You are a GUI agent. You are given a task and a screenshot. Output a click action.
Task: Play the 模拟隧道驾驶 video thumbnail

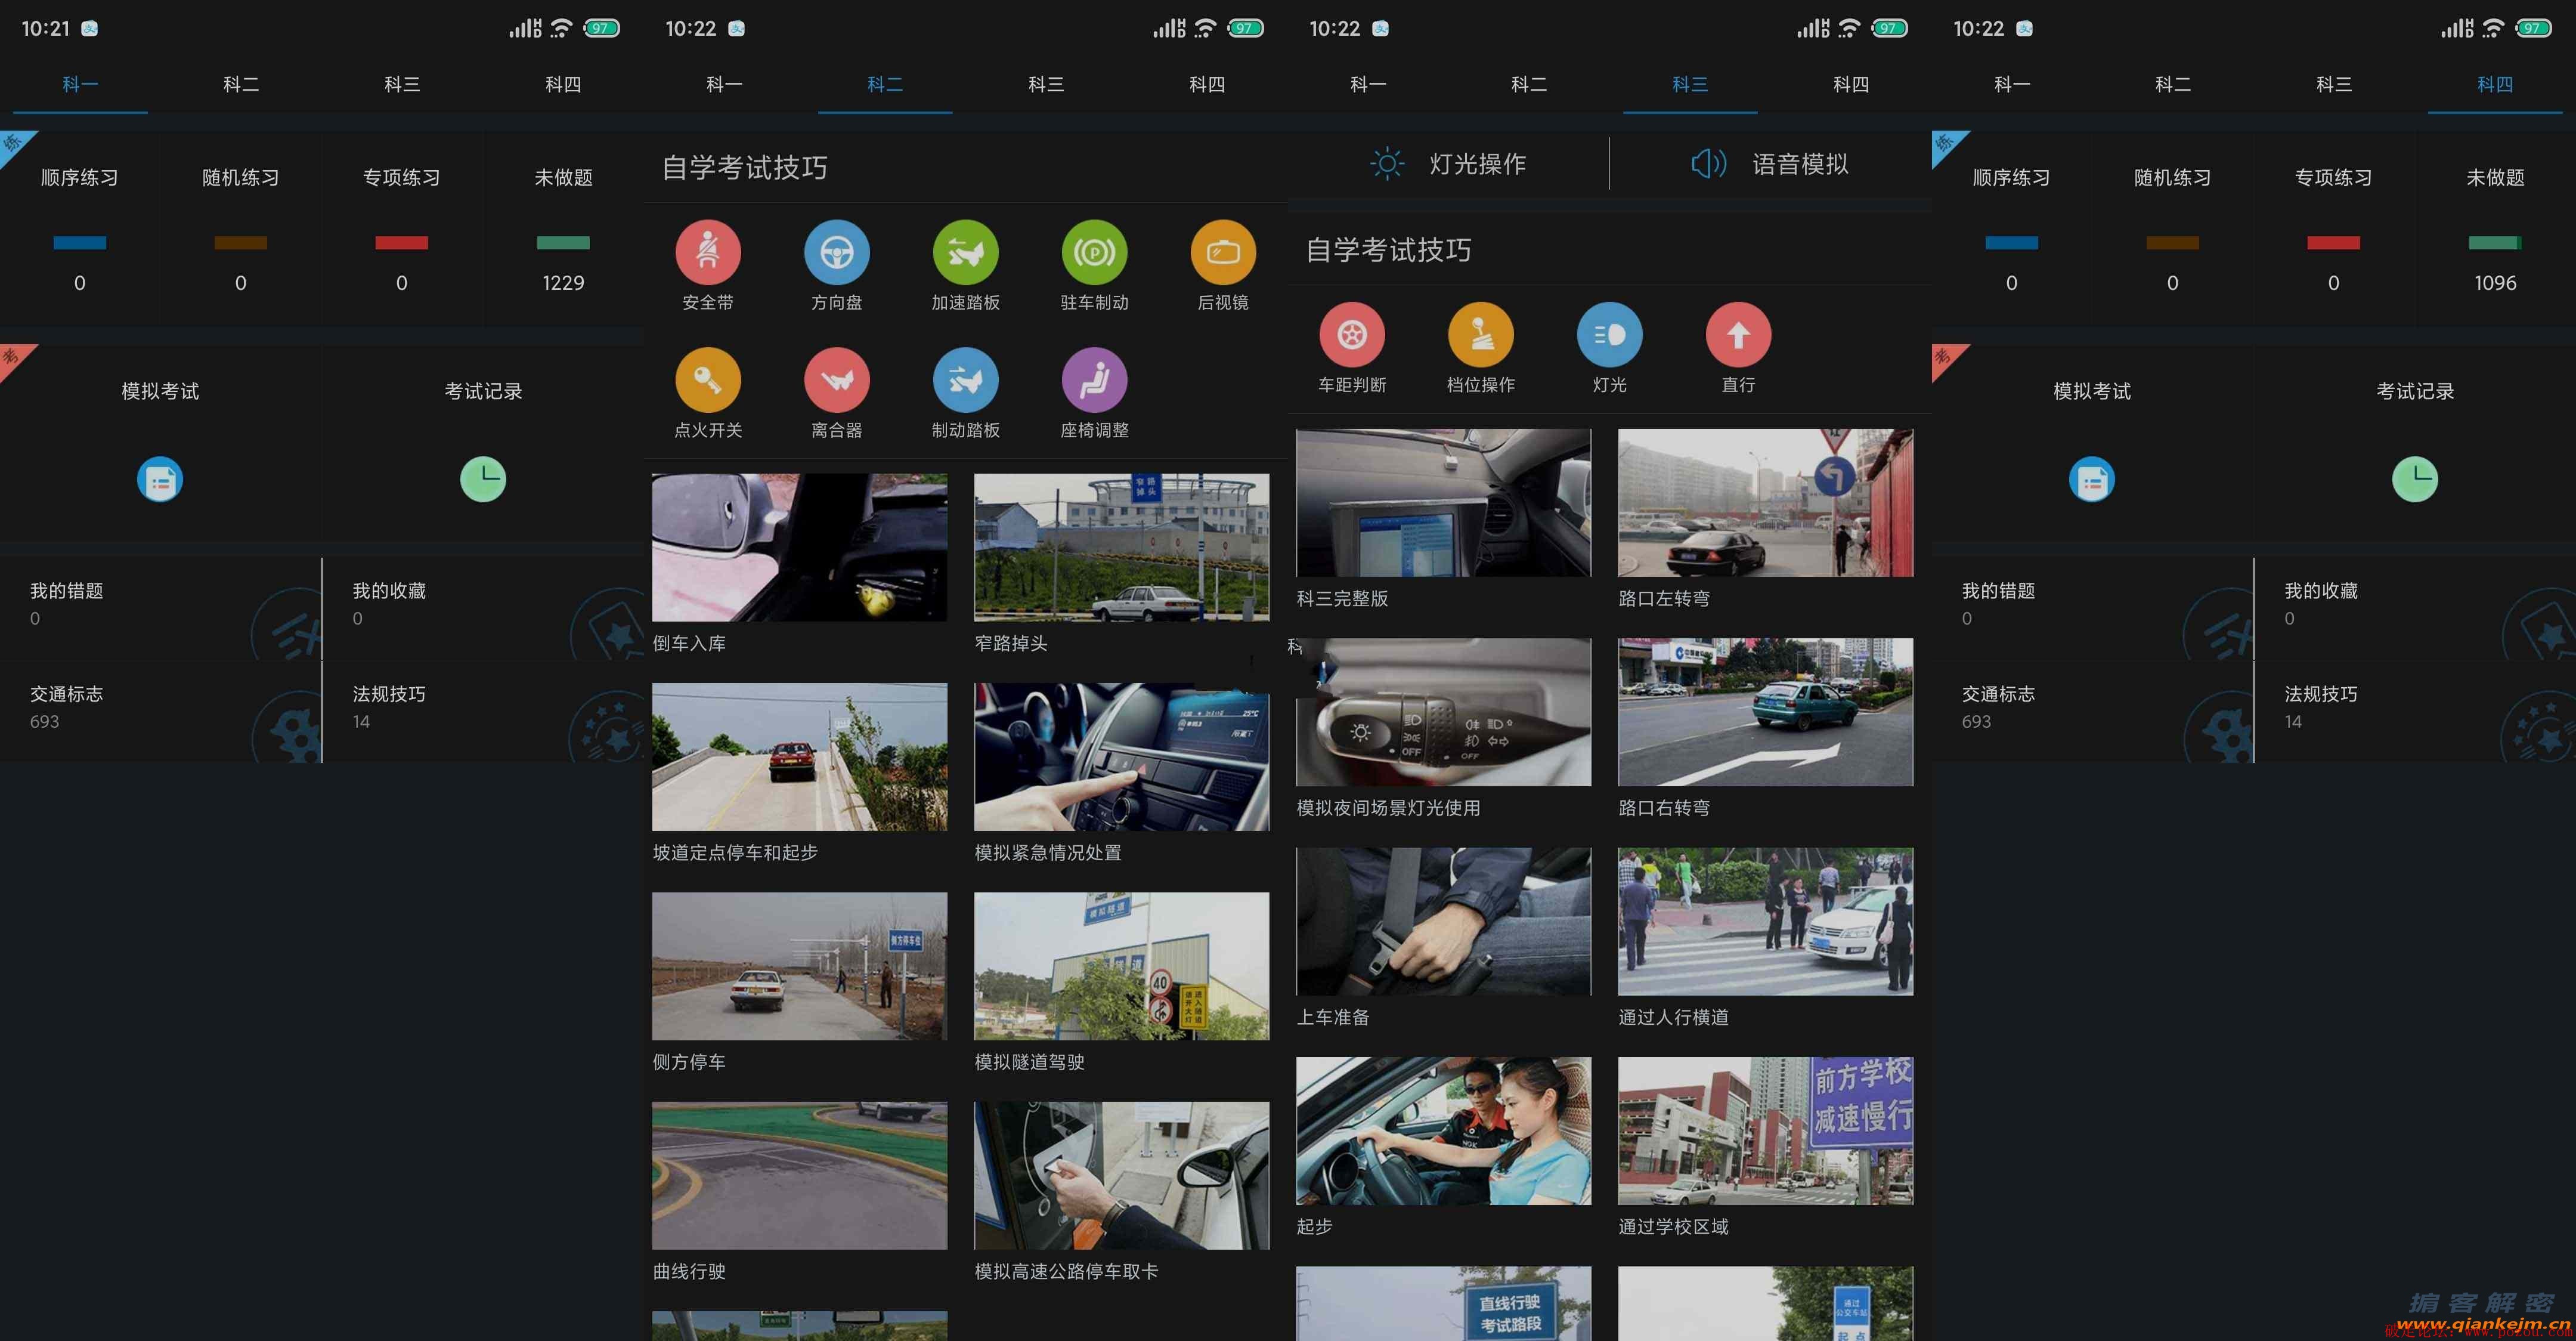(1122, 966)
